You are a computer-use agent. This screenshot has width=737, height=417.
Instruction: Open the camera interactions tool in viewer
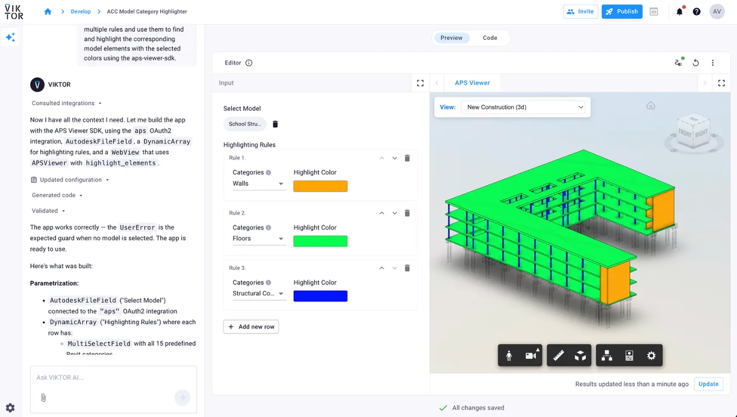pos(532,356)
